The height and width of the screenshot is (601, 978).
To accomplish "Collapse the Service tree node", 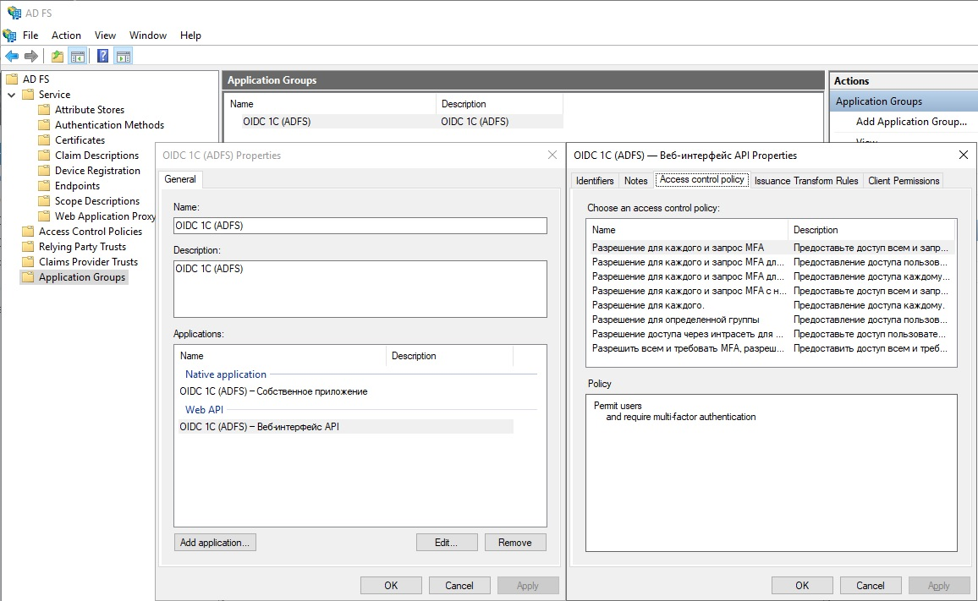I will [12, 95].
